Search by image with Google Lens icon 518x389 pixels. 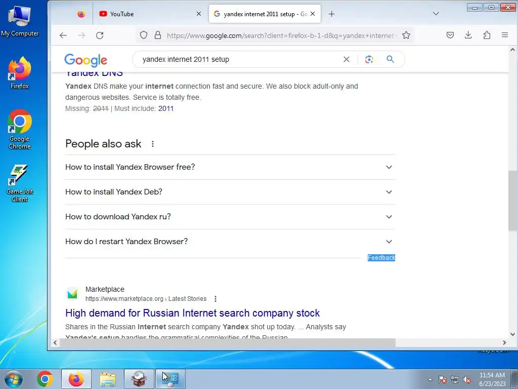click(369, 59)
